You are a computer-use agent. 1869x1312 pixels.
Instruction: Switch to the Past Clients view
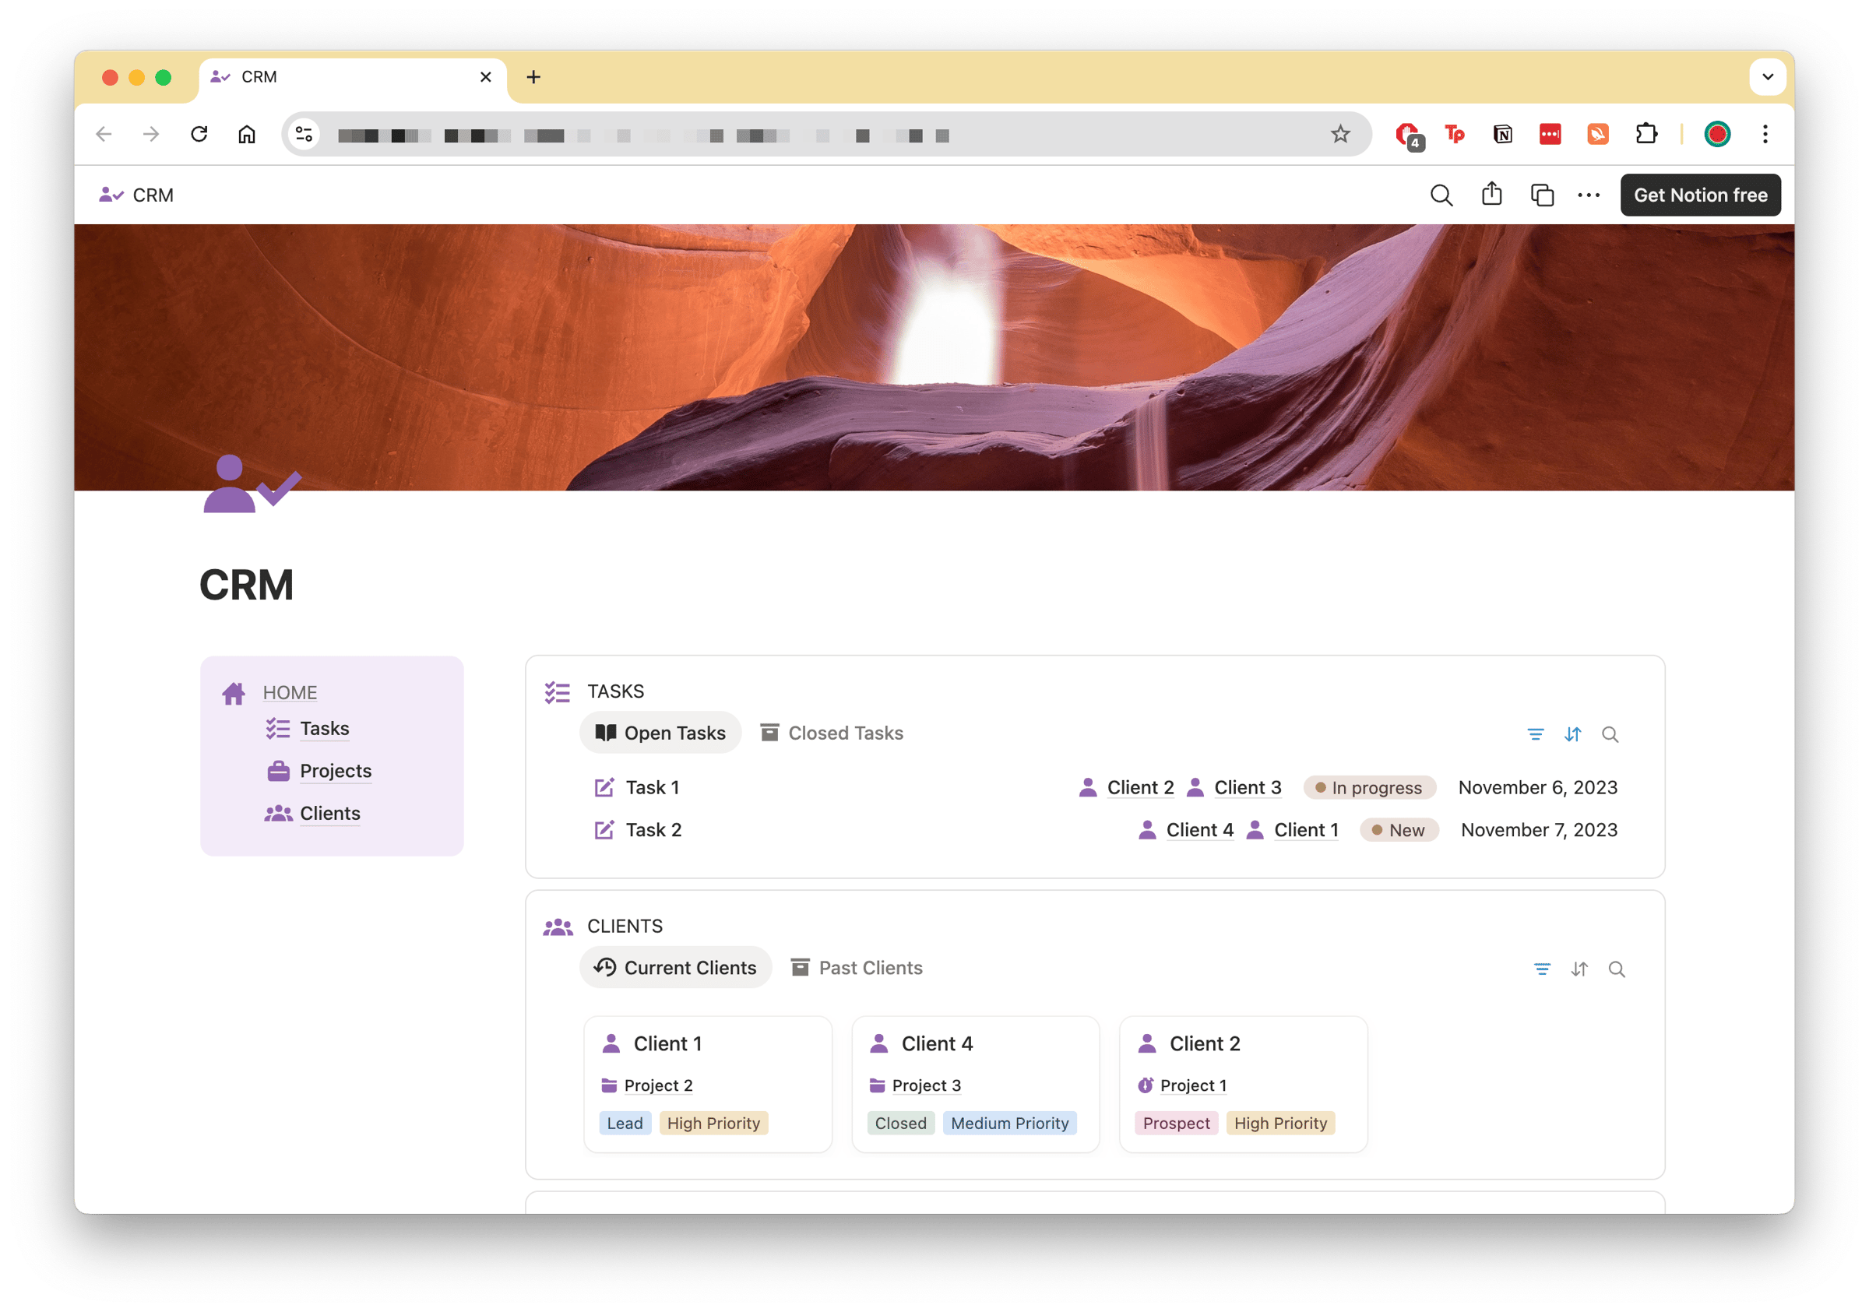856,968
